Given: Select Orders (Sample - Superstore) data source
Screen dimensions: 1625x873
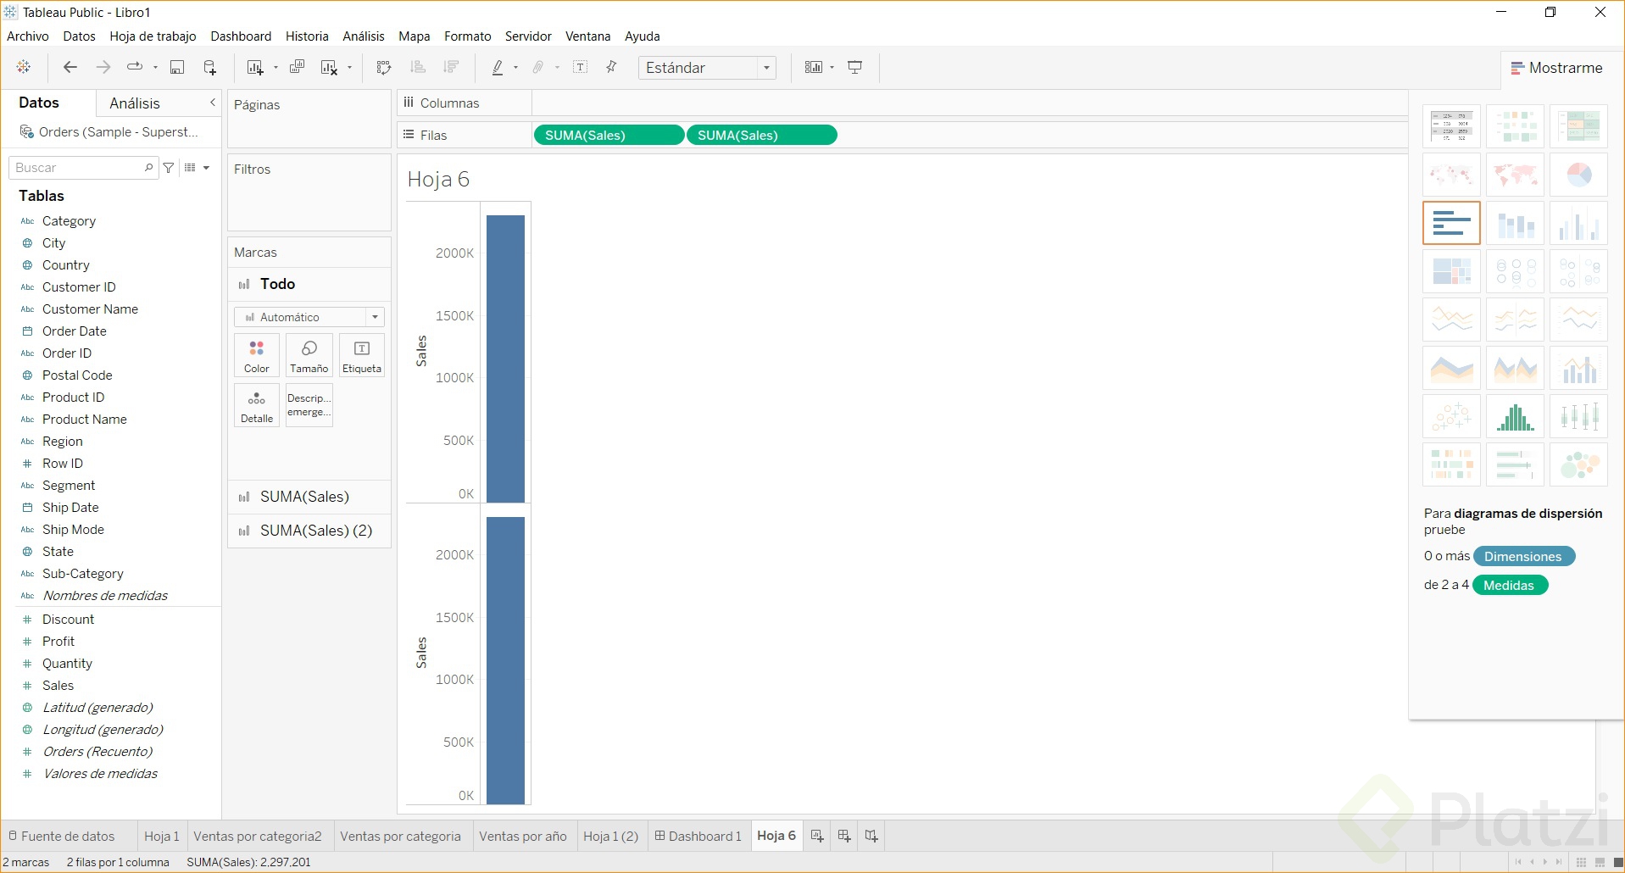Looking at the screenshot, I should coord(110,132).
